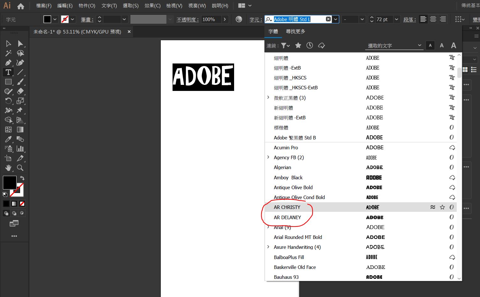Choose Bauhaus 93 font
This screenshot has height=297, width=480.
click(361, 277)
